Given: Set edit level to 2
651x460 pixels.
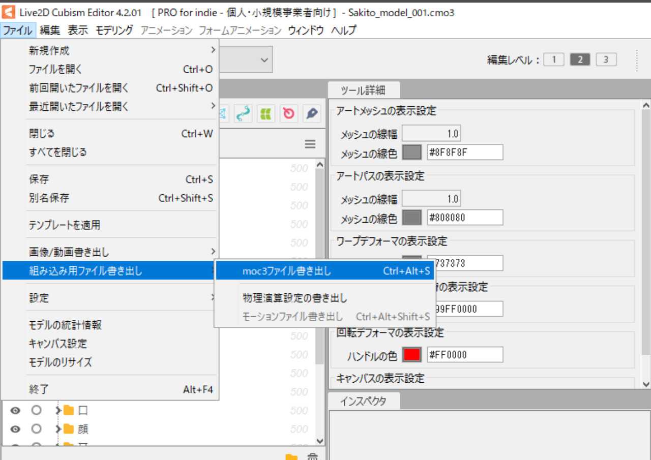Looking at the screenshot, I should [x=580, y=59].
